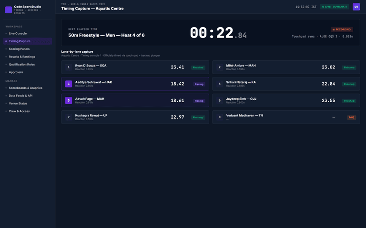Click lane 8 number badge
The width and height of the screenshot is (366, 228).
point(219,117)
